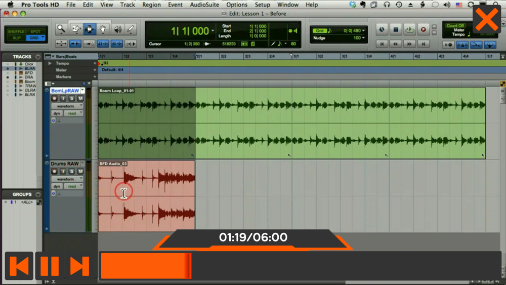The height and width of the screenshot is (285, 506).
Task: Mute the BomLpRAW track
Action: 80,98
